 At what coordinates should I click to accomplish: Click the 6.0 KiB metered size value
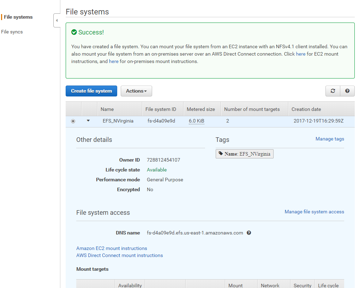pos(197,121)
